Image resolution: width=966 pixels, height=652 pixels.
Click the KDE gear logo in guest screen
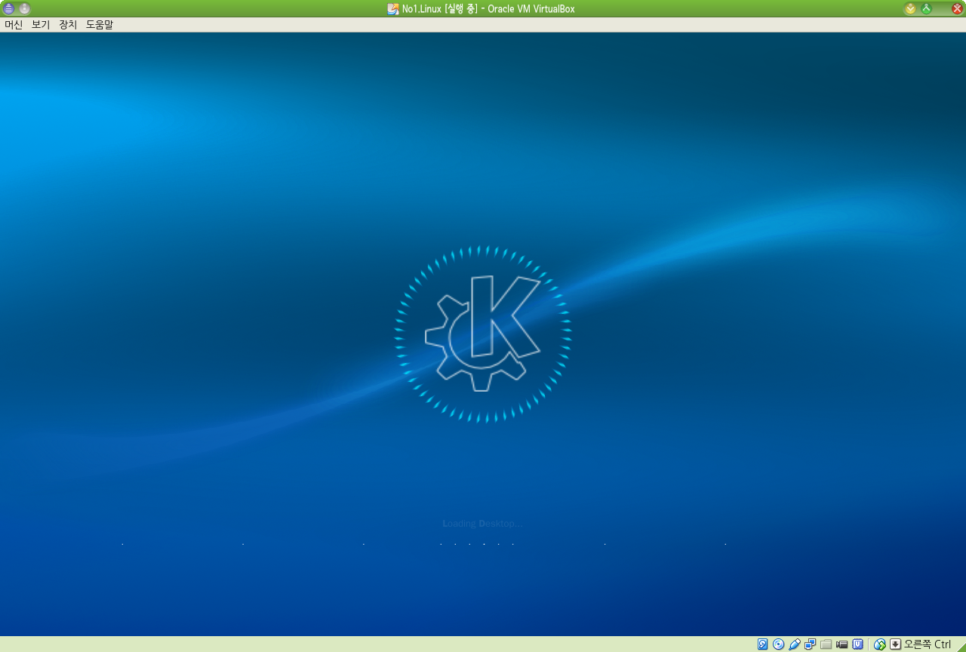click(483, 334)
